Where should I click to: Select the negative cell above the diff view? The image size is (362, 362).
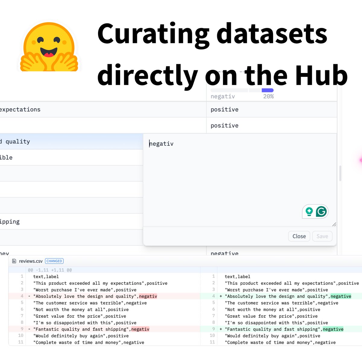[224, 253]
